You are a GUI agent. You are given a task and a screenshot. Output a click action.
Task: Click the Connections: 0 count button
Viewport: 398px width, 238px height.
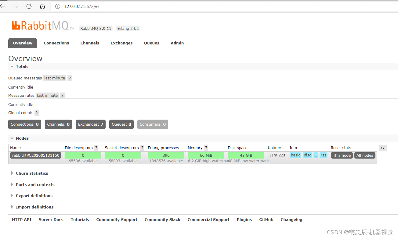click(25, 124)
